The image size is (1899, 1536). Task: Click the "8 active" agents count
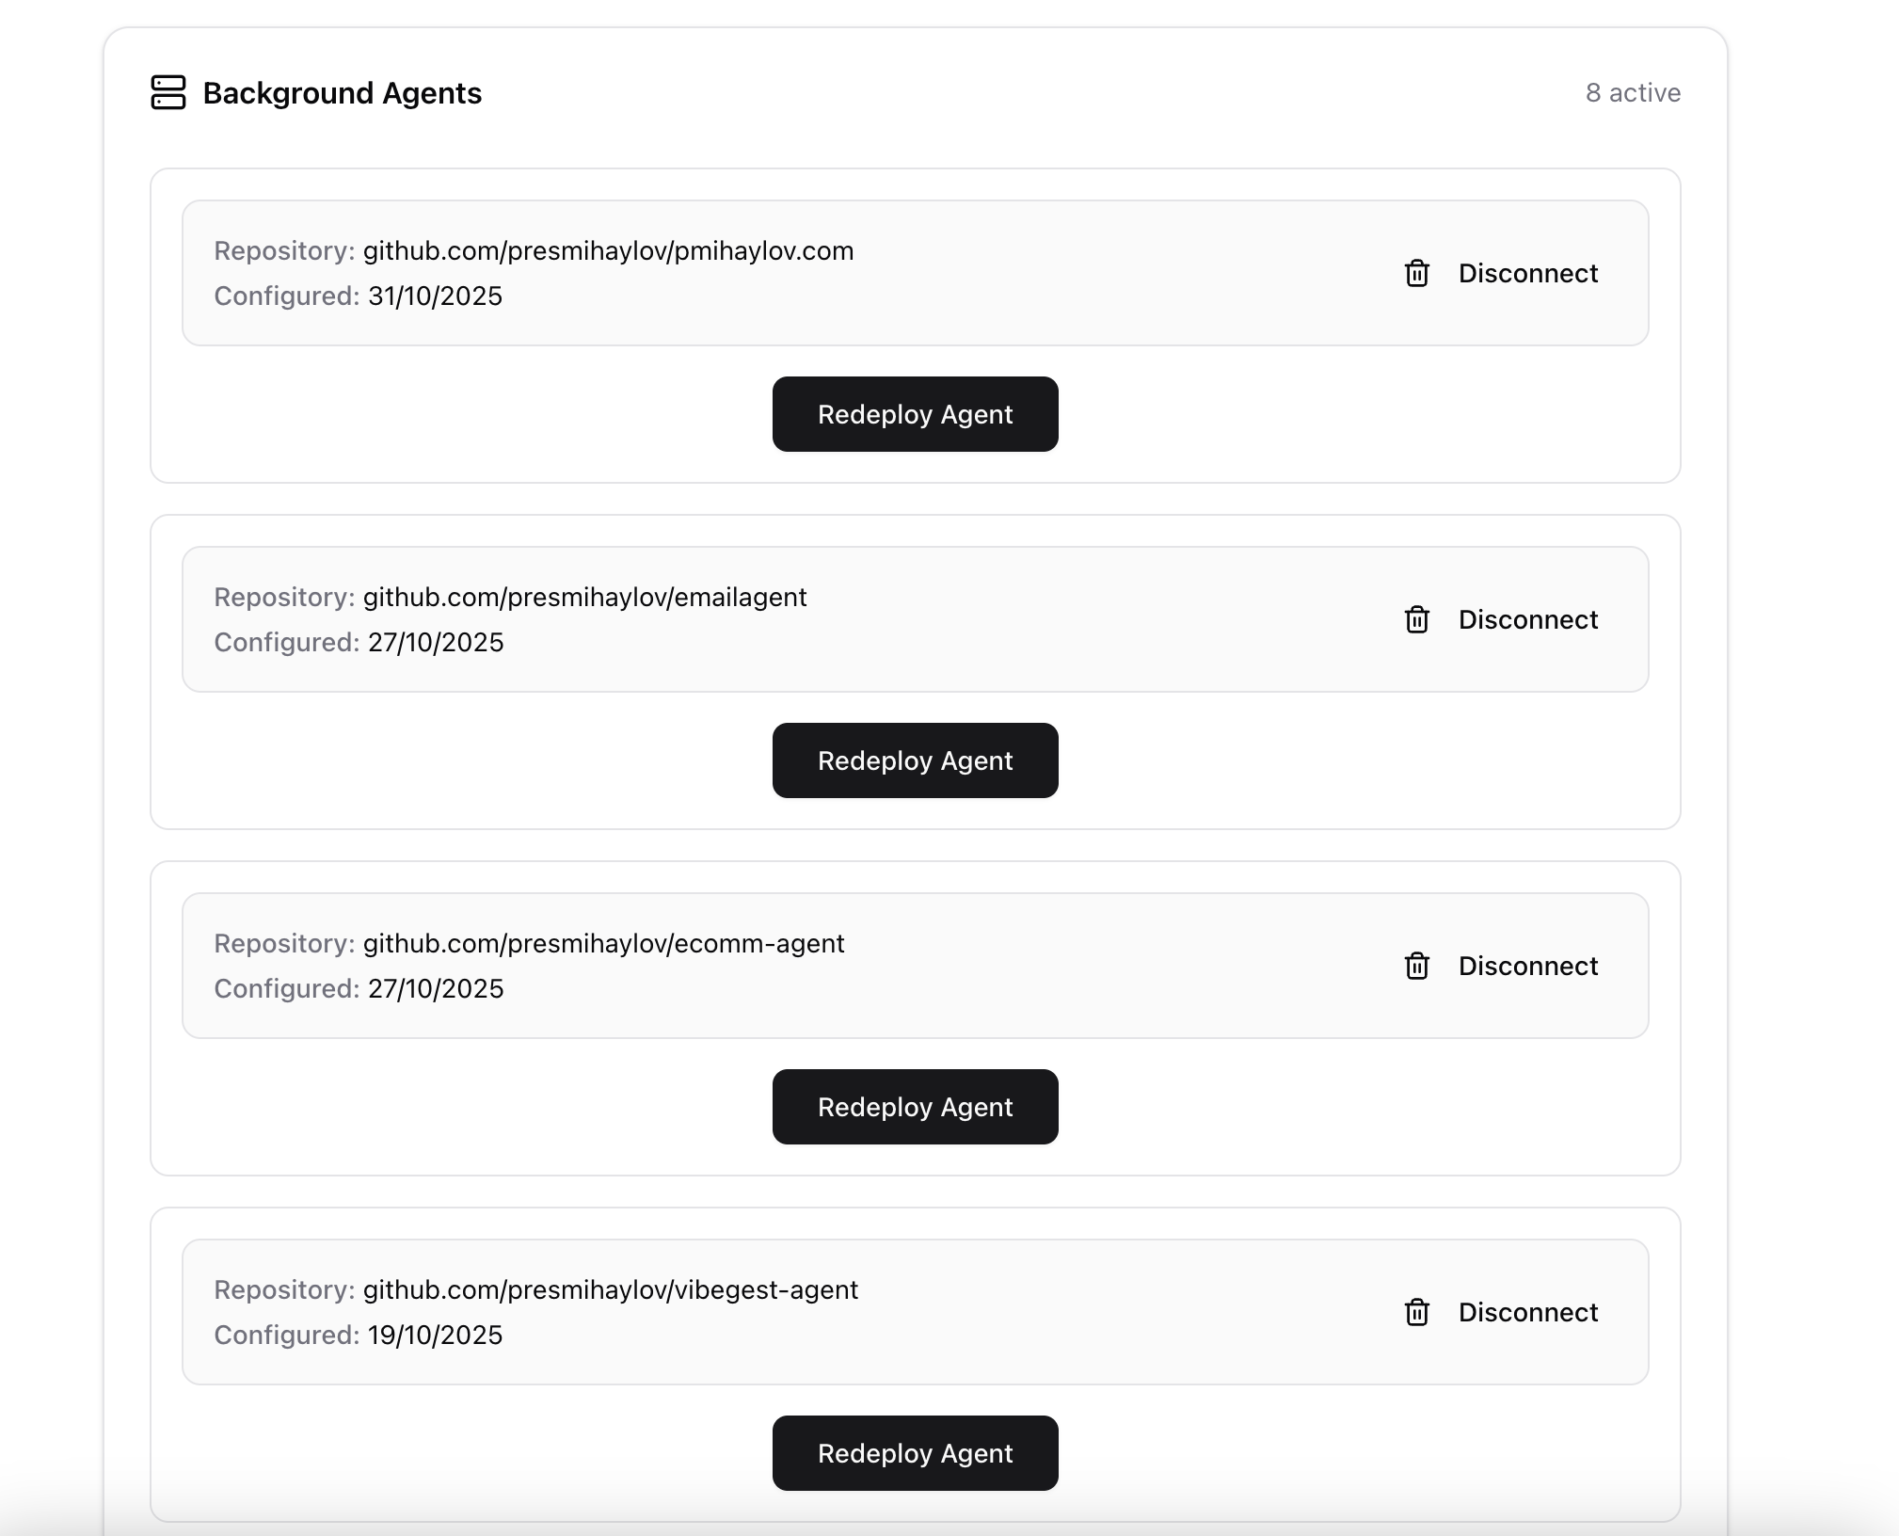pos(1633,93)
